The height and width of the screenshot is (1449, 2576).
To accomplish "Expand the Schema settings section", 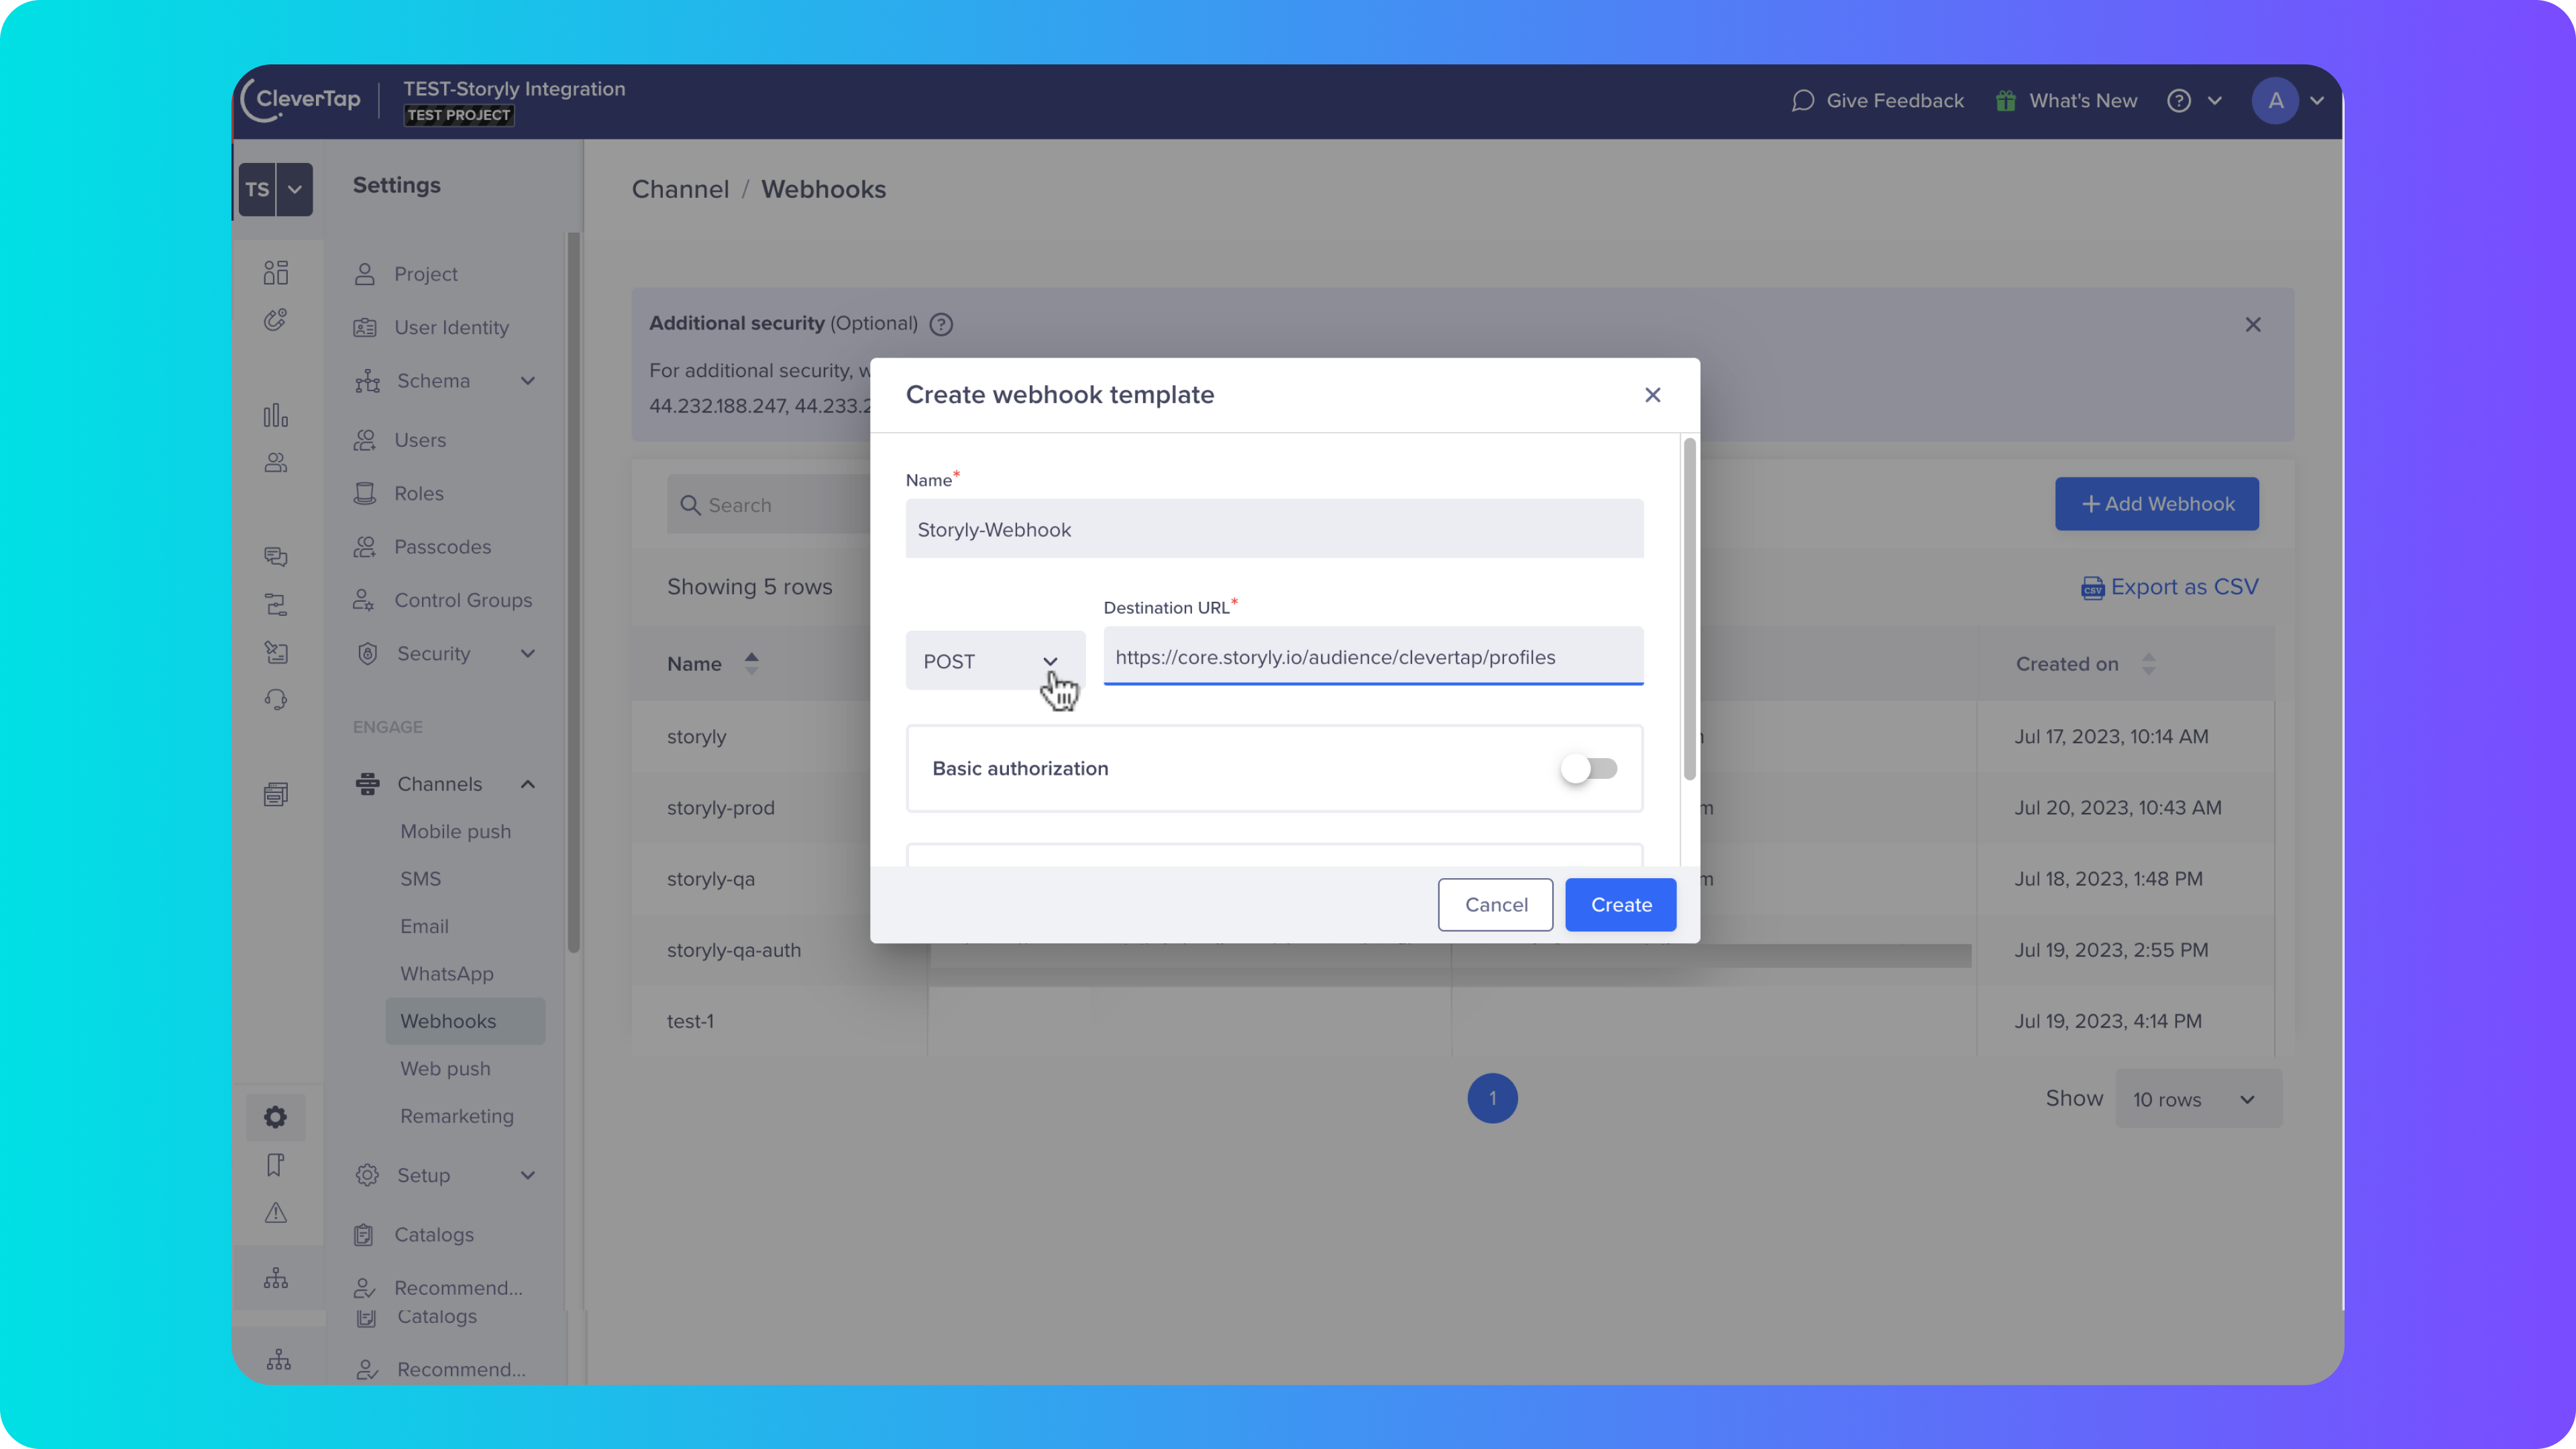I will pos(528,381).
